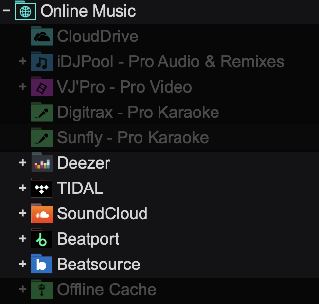Click the Online Music globe folder icon
Image resolution: width=319 pixels, height=304 pixels.
click(x=25, y=11)
